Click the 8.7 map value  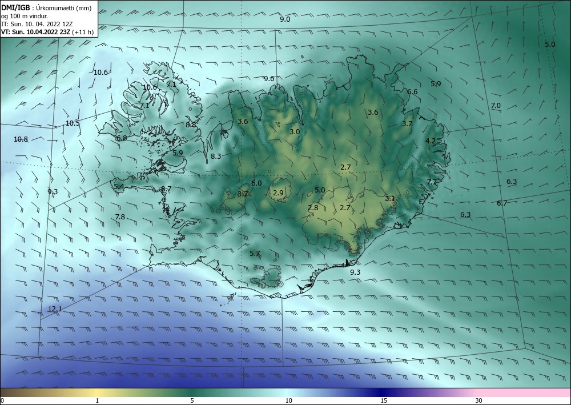[x=166, y=189]
